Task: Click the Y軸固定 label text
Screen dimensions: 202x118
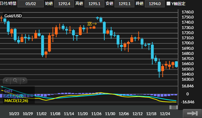Action: coord(178,4)
